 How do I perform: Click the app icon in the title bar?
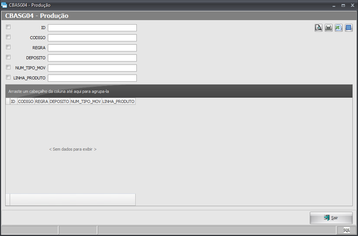[4, 5]
